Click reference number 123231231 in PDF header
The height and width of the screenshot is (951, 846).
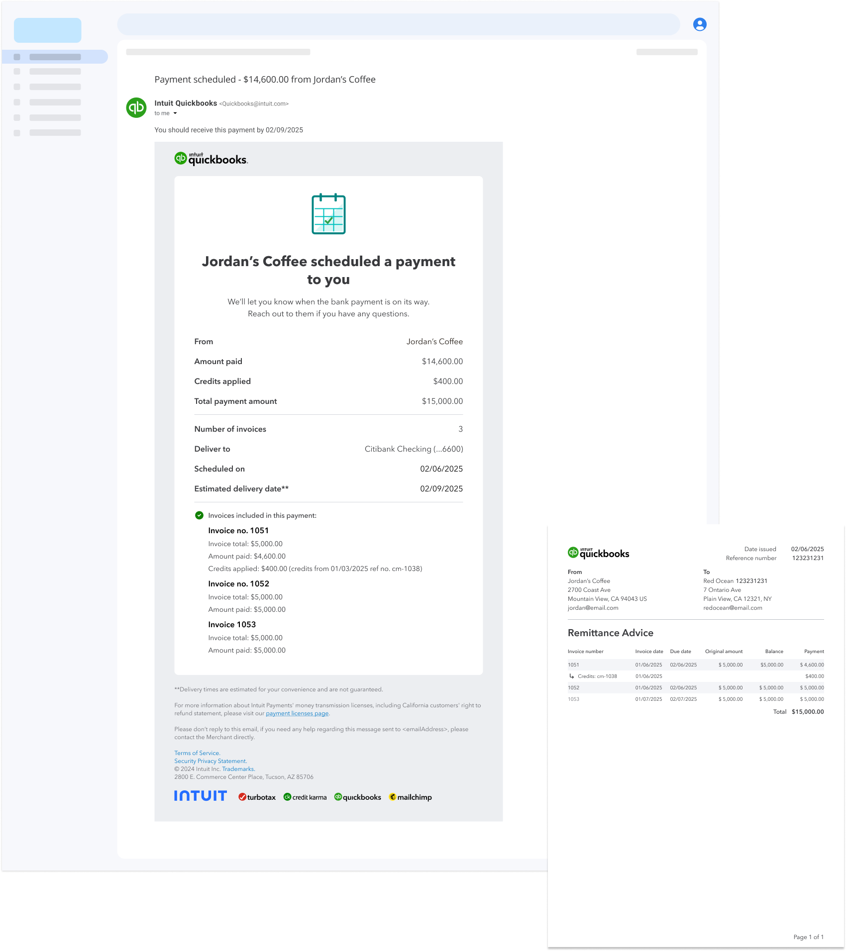coord(808,558)
